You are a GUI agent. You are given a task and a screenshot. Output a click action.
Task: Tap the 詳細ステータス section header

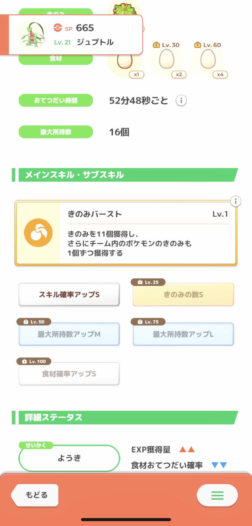(125, 417)
